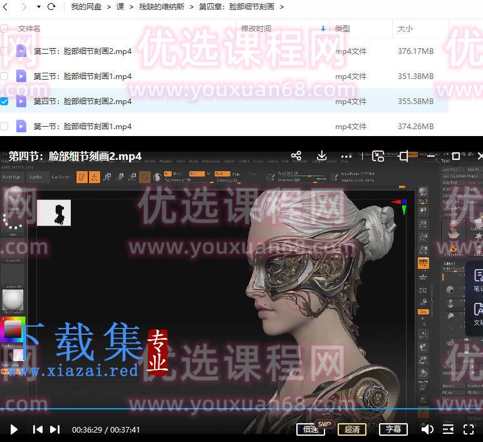Open the 超清 quality selector

pos(352,429)
